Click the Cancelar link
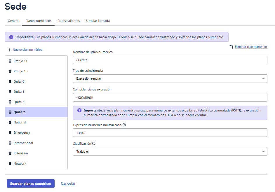Screen dimensions: 275x192 point(68,184)
